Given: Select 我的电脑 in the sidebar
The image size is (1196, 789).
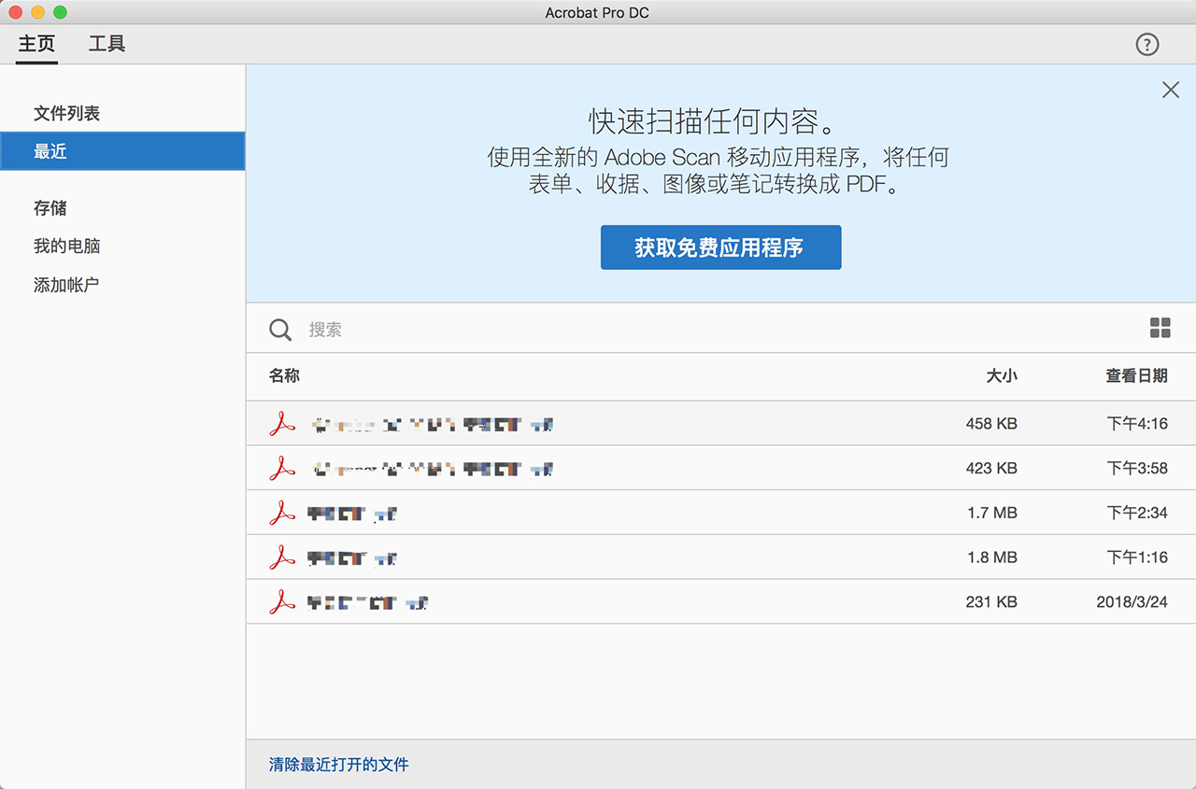Looking at the screenshot, I should pyautogui.click(x=66, y=247).
